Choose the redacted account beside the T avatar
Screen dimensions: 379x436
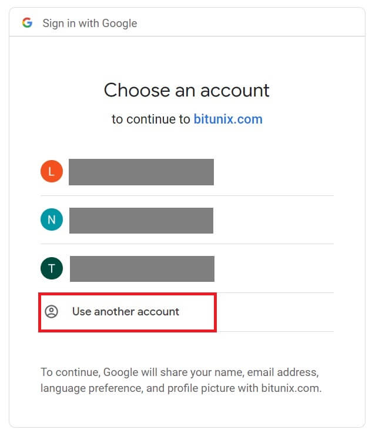point(142,268)
